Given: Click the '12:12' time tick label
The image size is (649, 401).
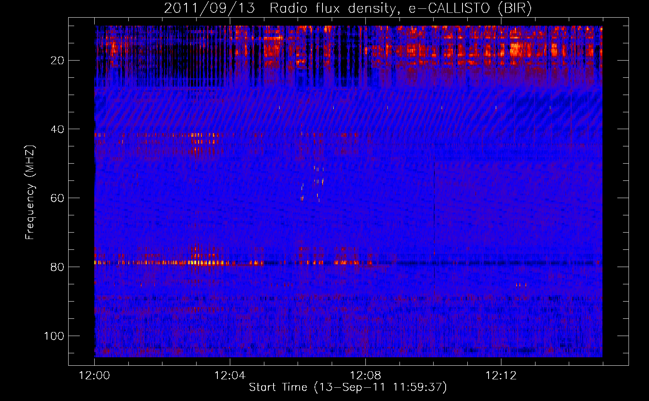Looking at the screenshot, I should tap(501, 376).
